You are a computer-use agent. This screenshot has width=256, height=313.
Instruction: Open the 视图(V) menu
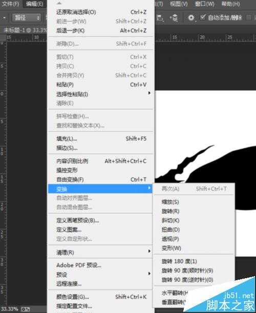click(179, 4)
